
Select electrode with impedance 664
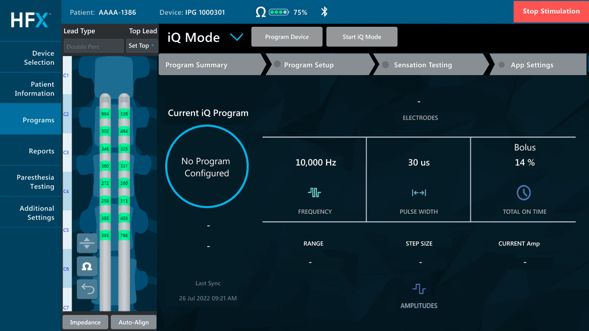pos(105,114)
